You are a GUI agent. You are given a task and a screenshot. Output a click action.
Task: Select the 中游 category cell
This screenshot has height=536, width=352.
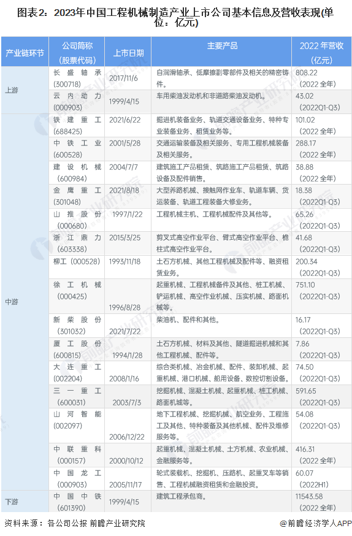click(25, 302)
